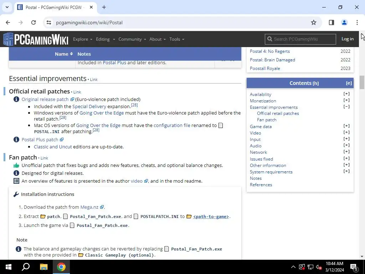Open site information icon in address bar

(x=48, y=22)
